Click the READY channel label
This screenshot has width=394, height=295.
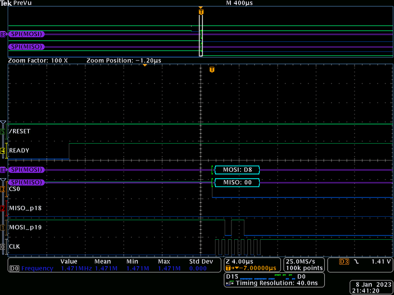(19, 150)
